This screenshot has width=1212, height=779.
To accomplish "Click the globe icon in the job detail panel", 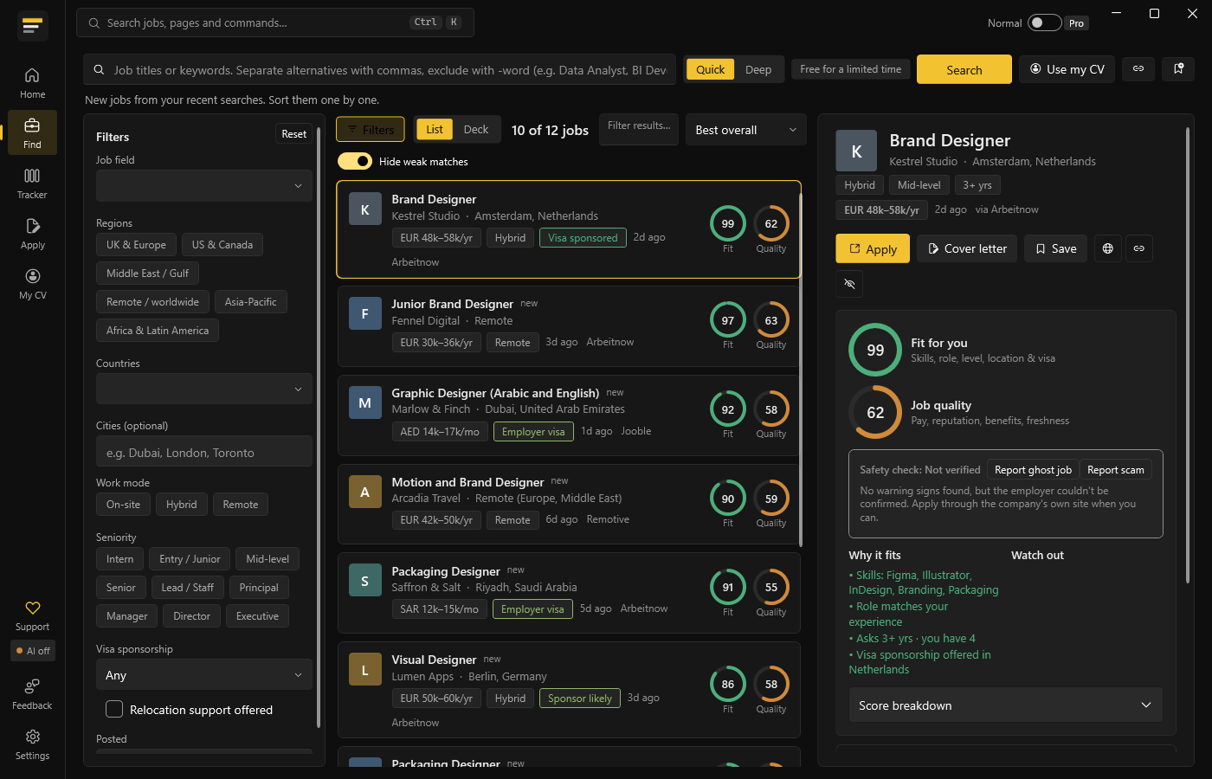I will click(1107, 248).
